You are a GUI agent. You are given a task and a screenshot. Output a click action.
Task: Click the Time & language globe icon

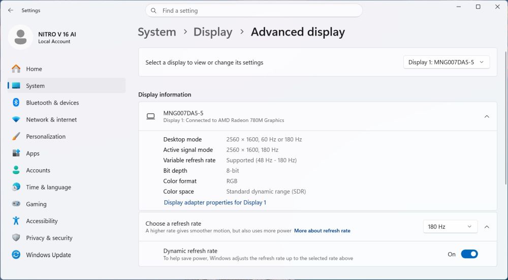pos(16,187)
